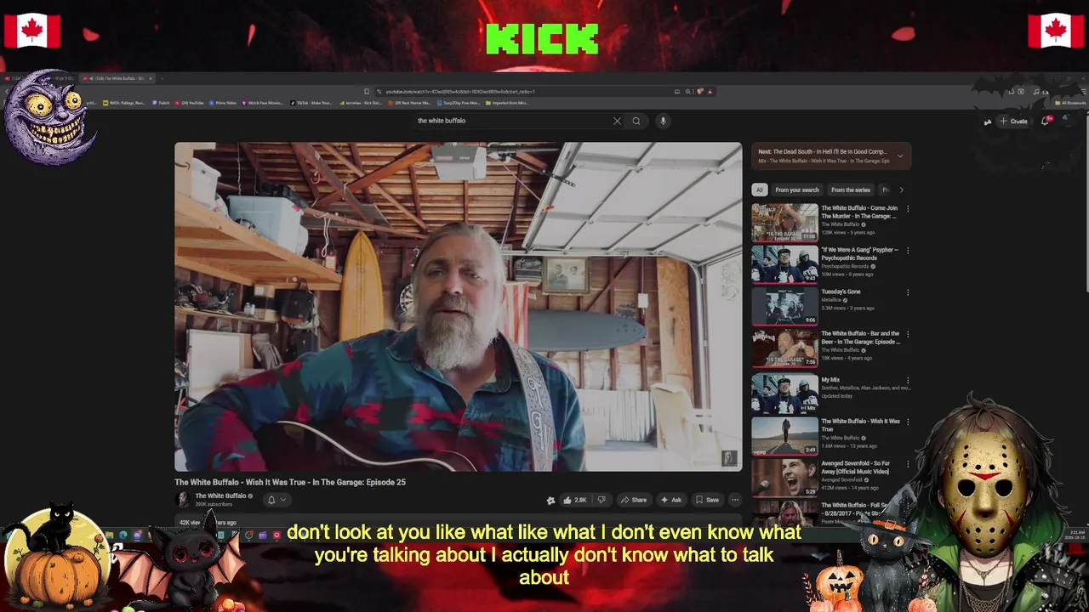Viewport: 1089px width, 612px height.
Task: Click the browser address bar URL
Action: pyautogui.click(x=459, y=92)
